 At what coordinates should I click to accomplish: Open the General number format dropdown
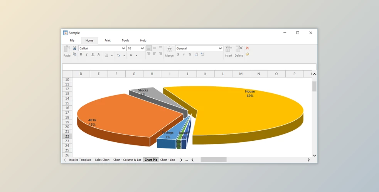[x=220, y=48]
